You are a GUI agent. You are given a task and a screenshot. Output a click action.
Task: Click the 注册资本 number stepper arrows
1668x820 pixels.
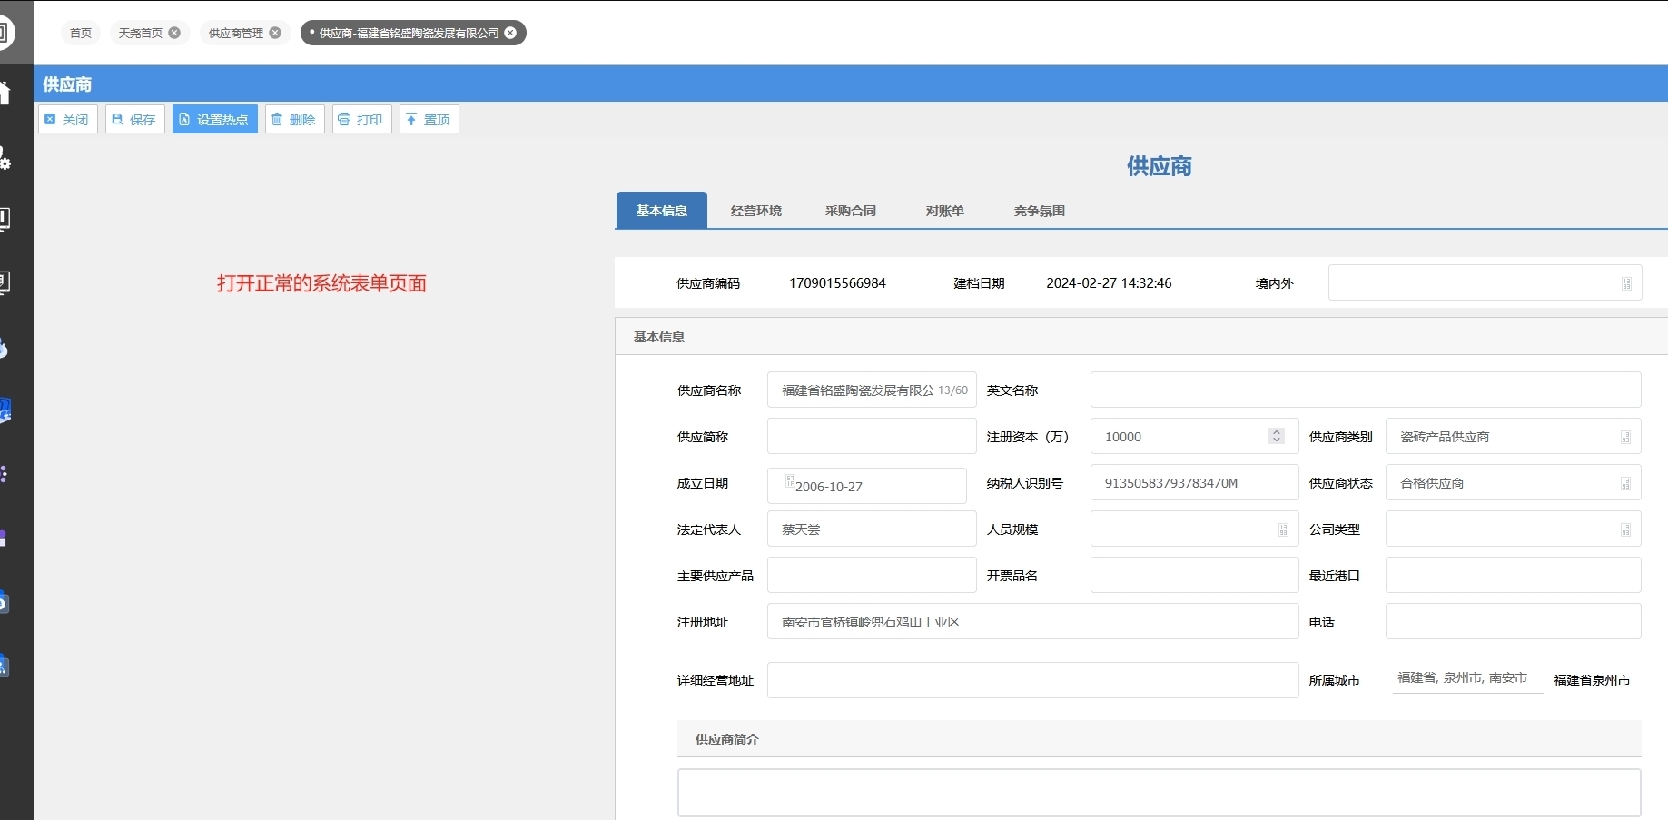1276,437
